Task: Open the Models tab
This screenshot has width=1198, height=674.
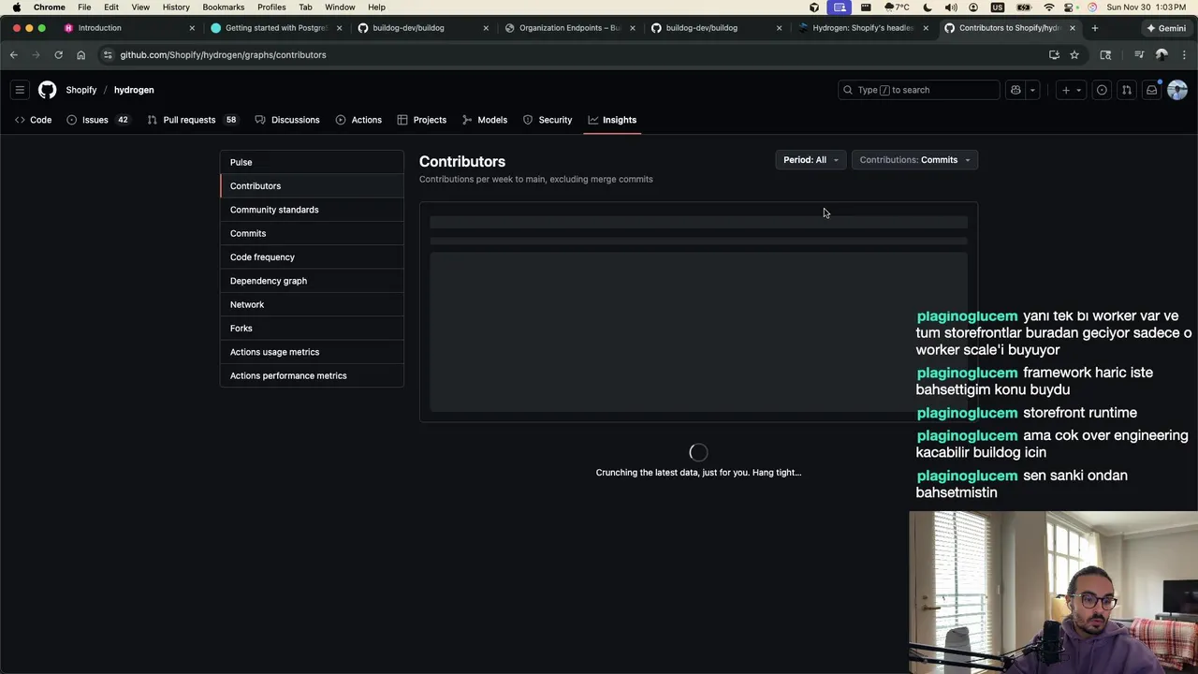Action: point(485,120)
